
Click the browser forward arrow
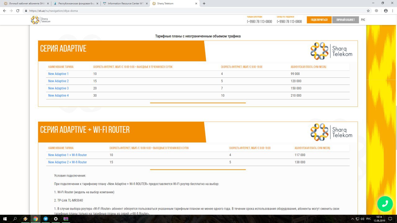click(11, 11)
